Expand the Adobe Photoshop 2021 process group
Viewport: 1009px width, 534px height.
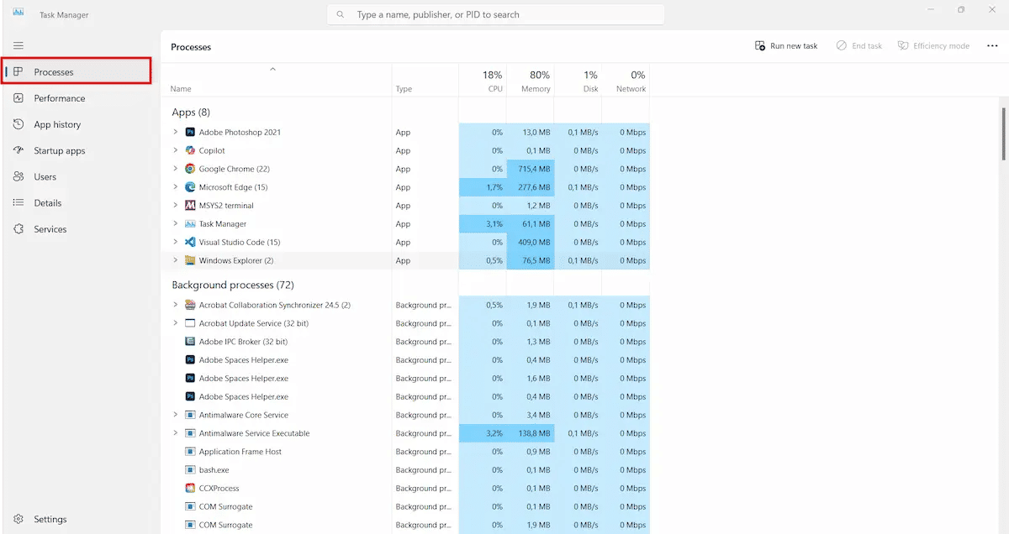coord(175,132)
